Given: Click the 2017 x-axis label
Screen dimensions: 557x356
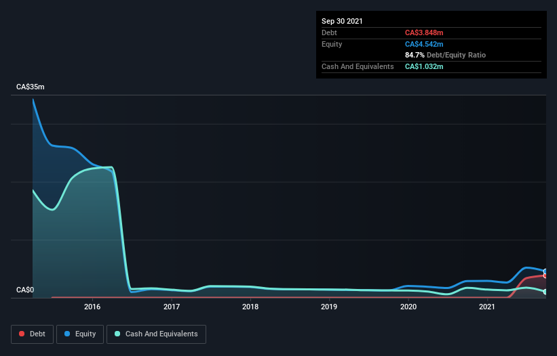Looking at the screenshot, I should pyautogui.click(x=172, y=307).
